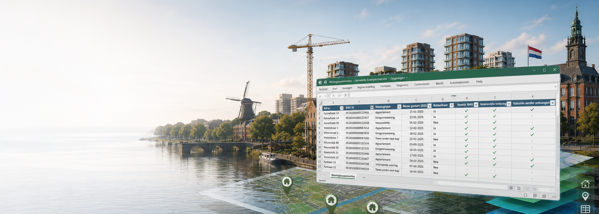
Task: Open Insert Function via the fx icon
Action: click(x=345, y=95)
